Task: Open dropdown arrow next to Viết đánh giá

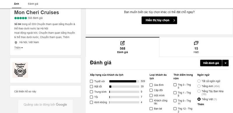Action: 225,63
